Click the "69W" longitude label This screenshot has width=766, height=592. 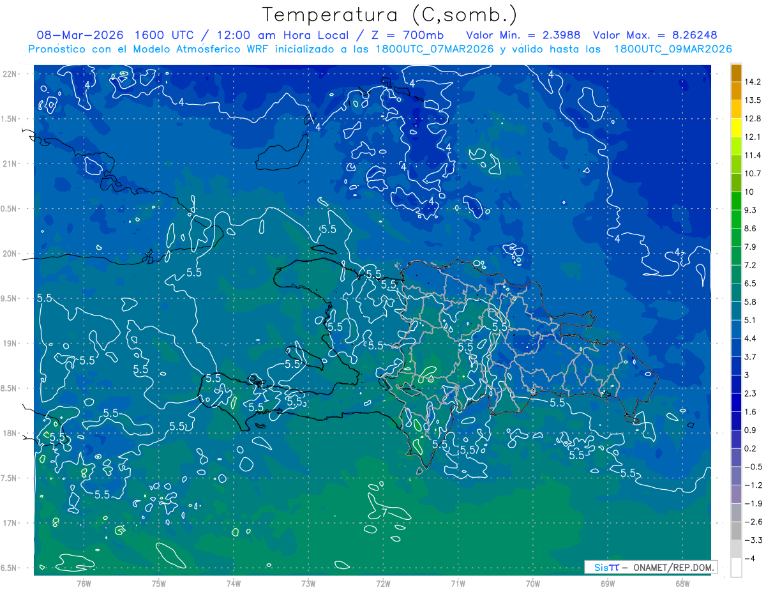(608, 583)
